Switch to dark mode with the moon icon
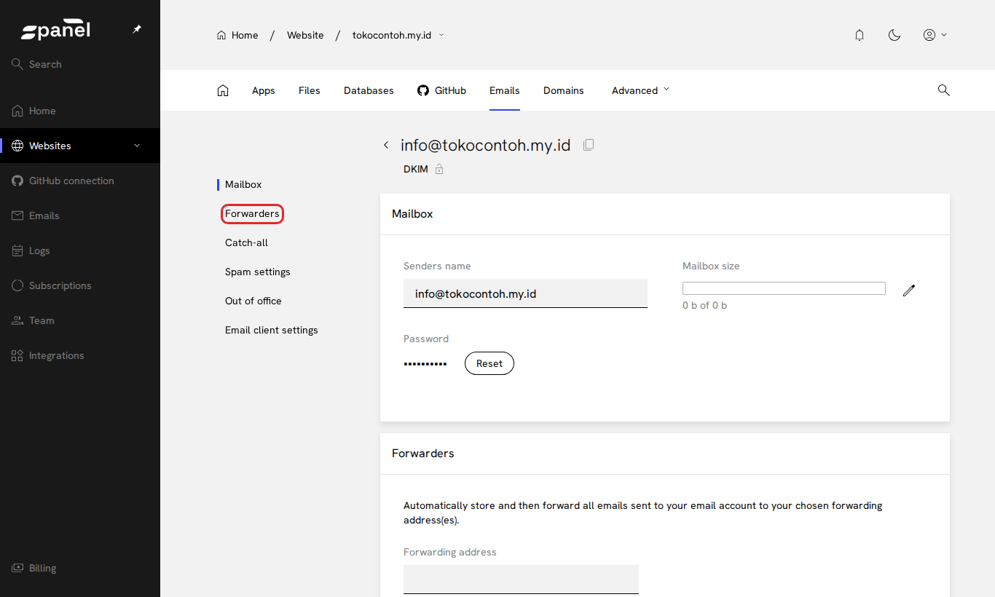995x597 pixels. pos(894,35)
